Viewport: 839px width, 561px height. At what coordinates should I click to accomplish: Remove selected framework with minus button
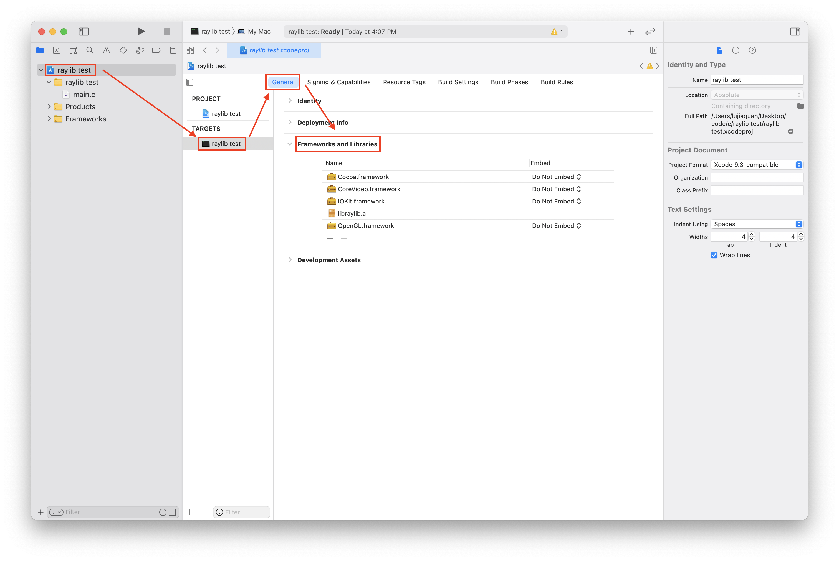[x=344, y=238]
